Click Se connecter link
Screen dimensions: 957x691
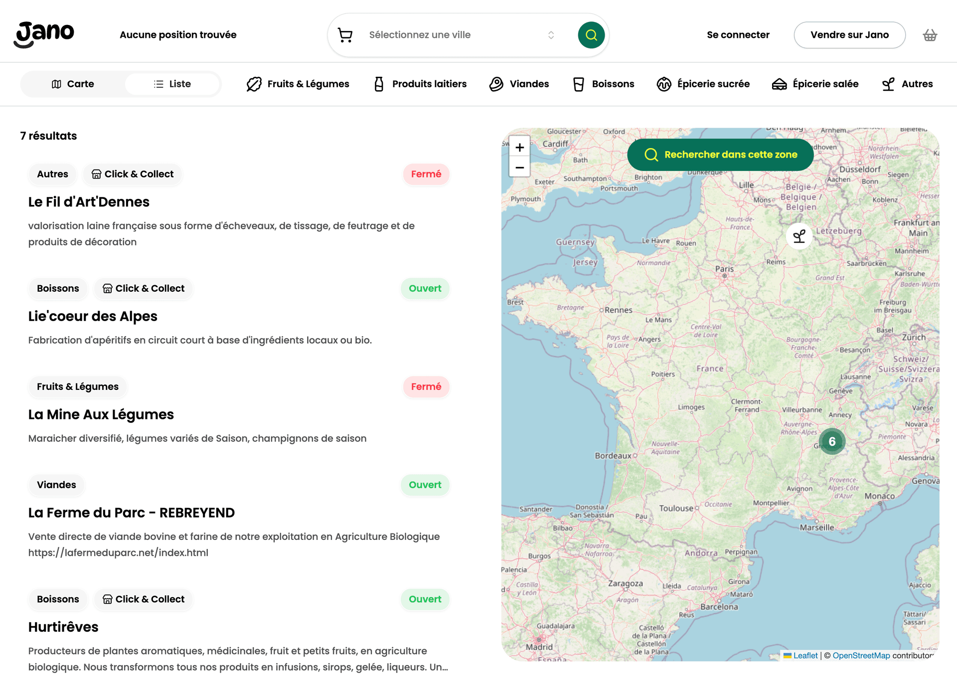click(x=738, y=35)
